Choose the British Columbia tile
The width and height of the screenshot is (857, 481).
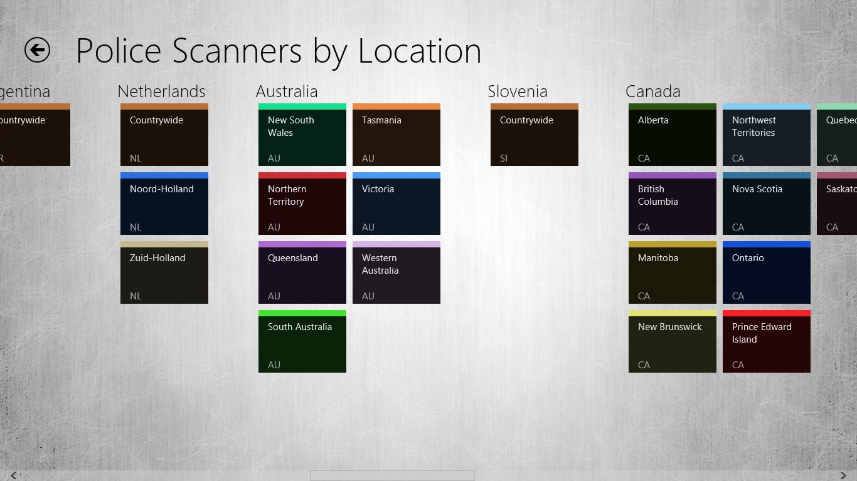pos(673,204)
